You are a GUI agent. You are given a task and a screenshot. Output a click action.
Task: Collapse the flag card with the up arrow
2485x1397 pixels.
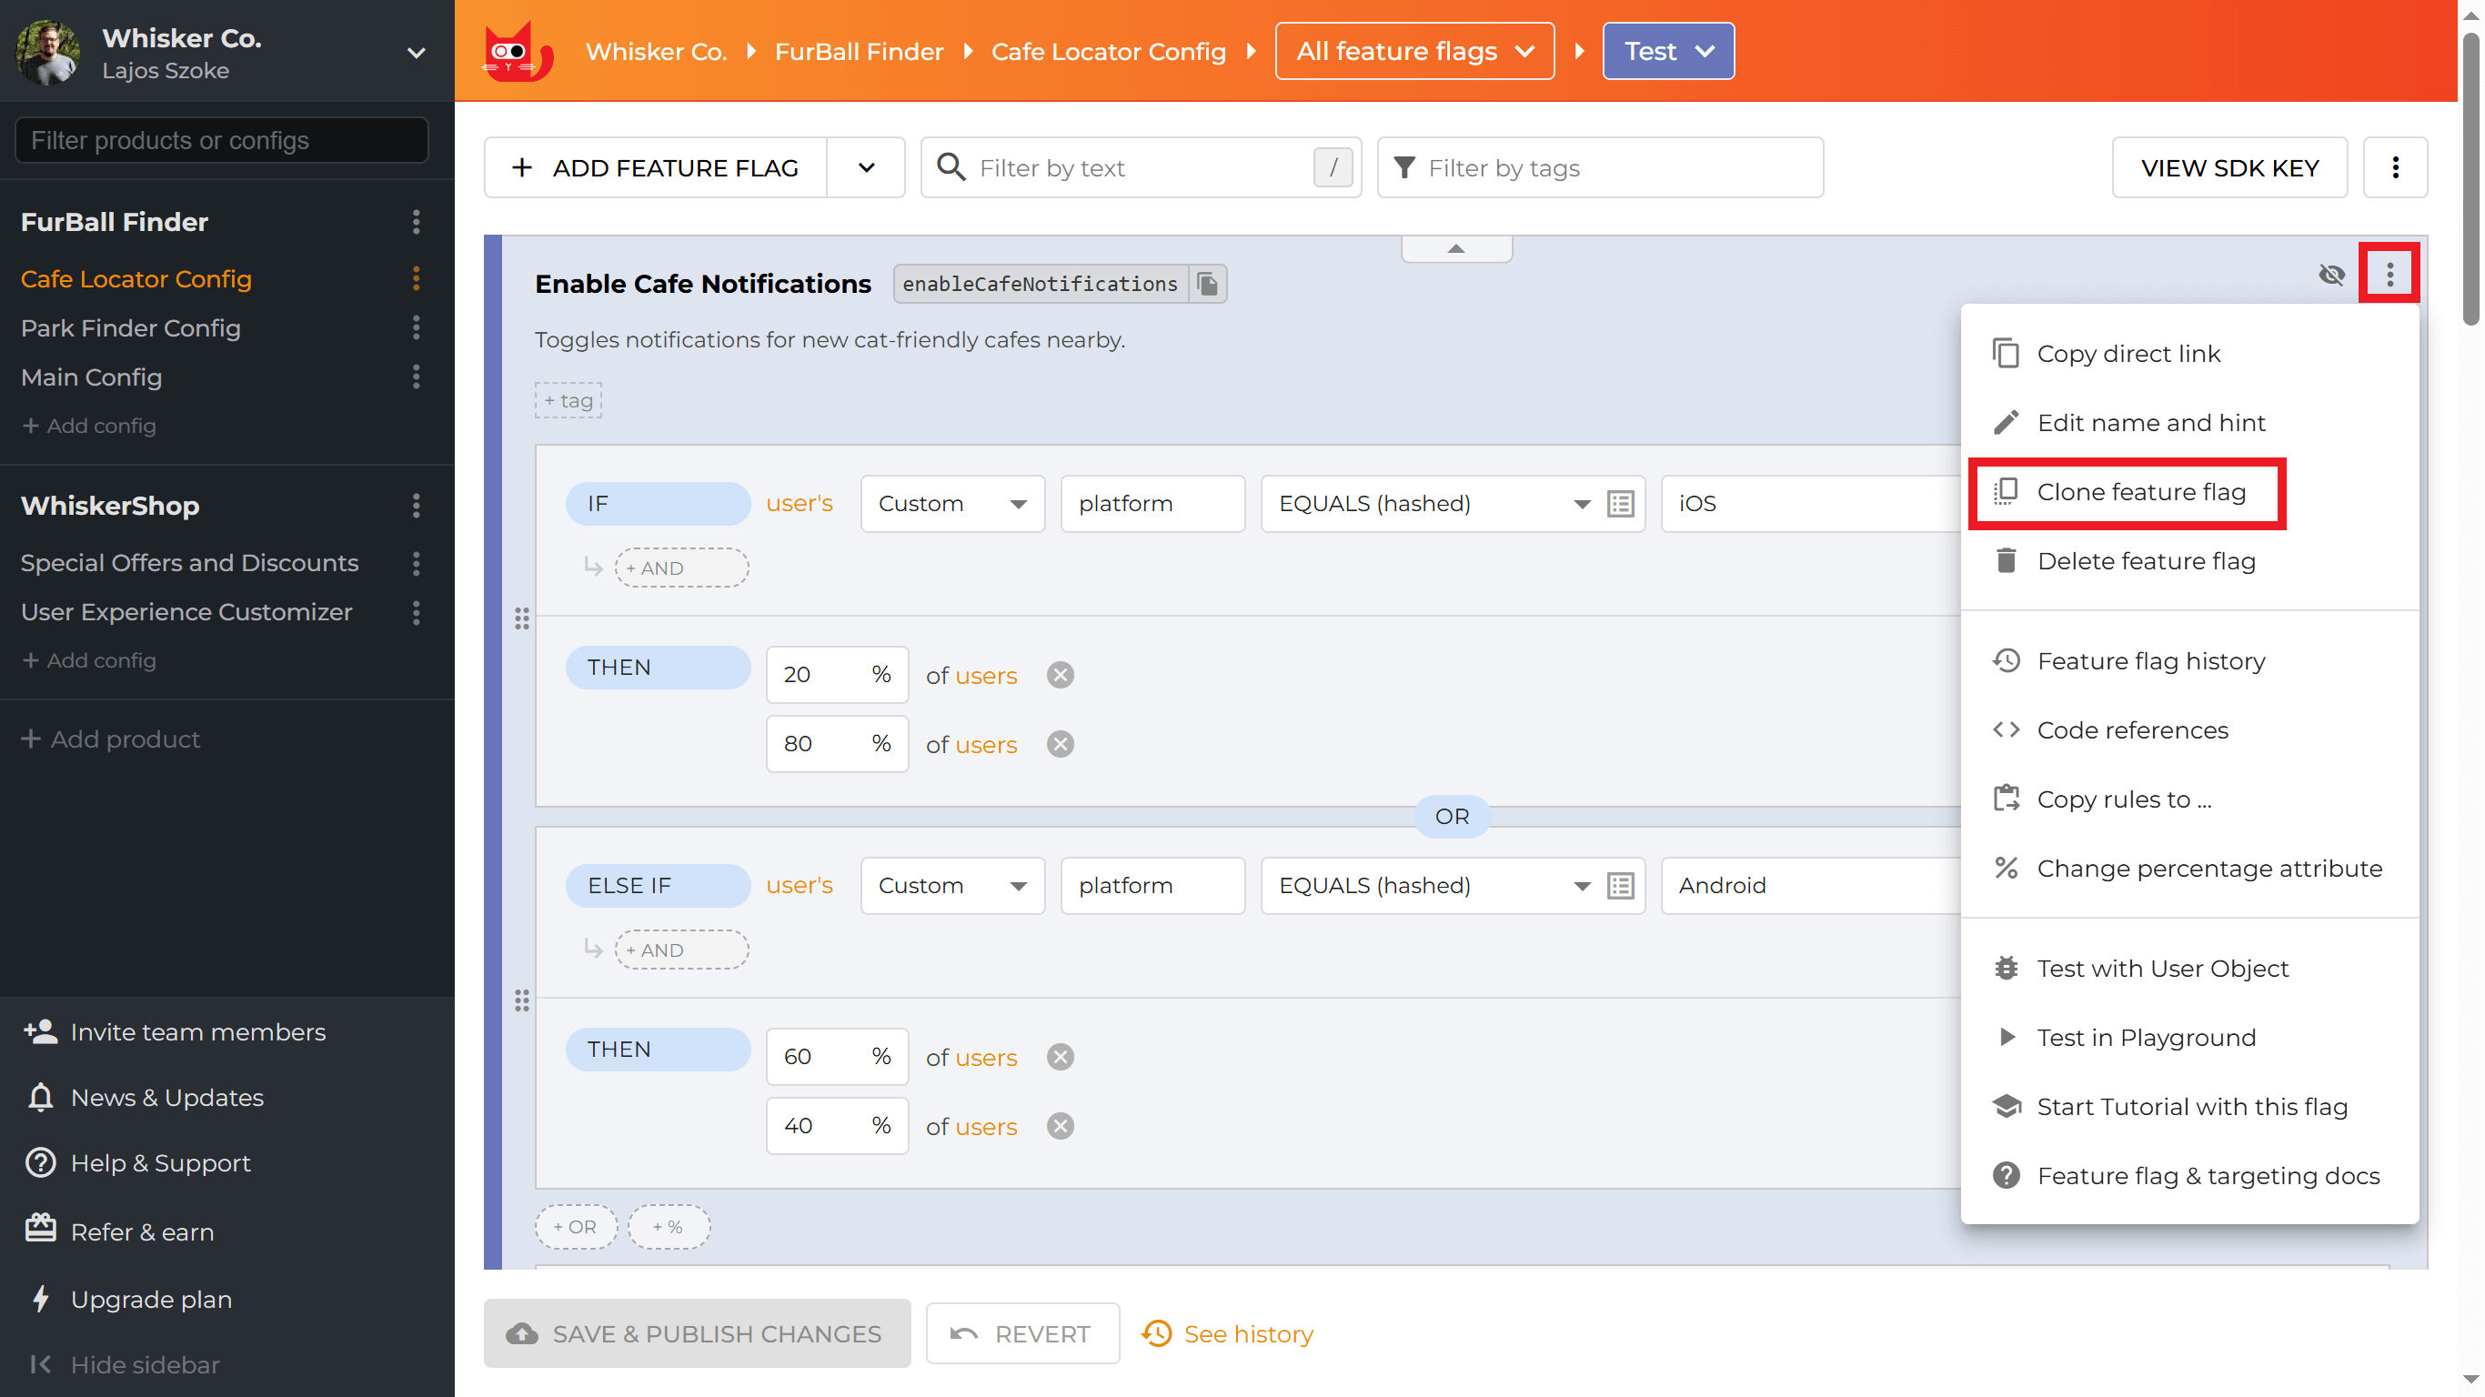tap(1455, 249)
